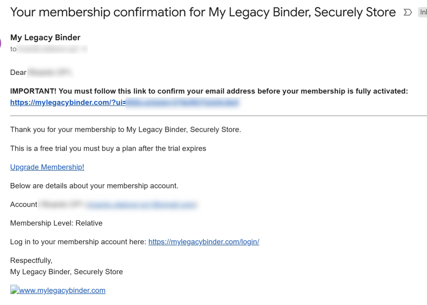Click the broken image icon above the footer
This screenshot has height=305, width=427.
point(15,290)
